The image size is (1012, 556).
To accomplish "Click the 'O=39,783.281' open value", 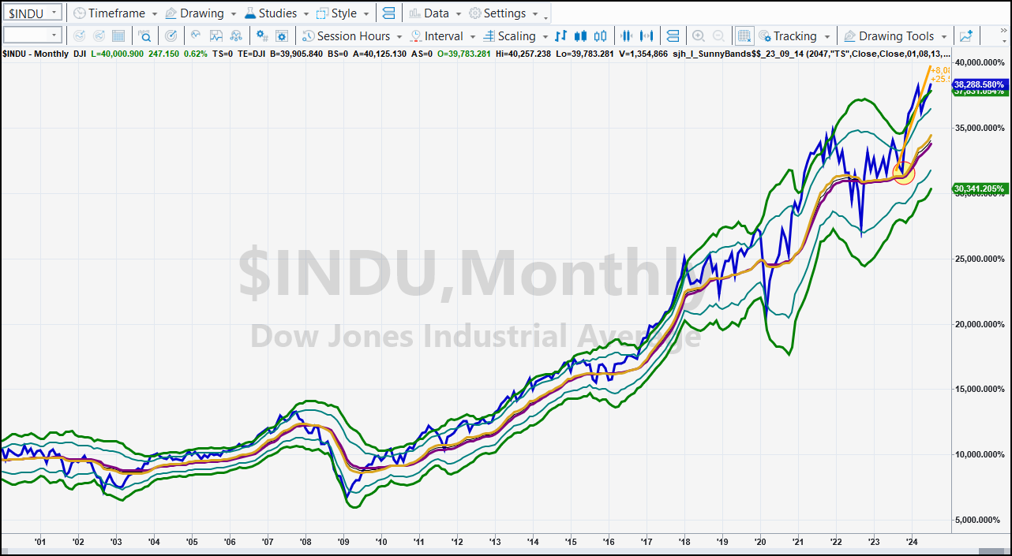I will (463, 54).
